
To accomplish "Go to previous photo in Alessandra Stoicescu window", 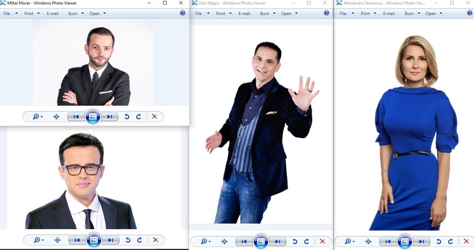I will (388, 241).
